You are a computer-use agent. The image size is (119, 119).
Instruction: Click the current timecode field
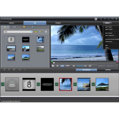coord(101,66)
